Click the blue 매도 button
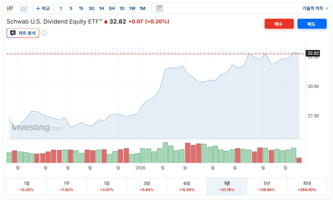The height and width of the screenshot is (200, 333). pyautogui.click(x=312, y=24)
